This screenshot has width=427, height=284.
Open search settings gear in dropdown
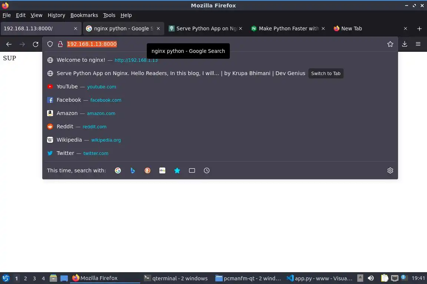[x=390, y=170]
